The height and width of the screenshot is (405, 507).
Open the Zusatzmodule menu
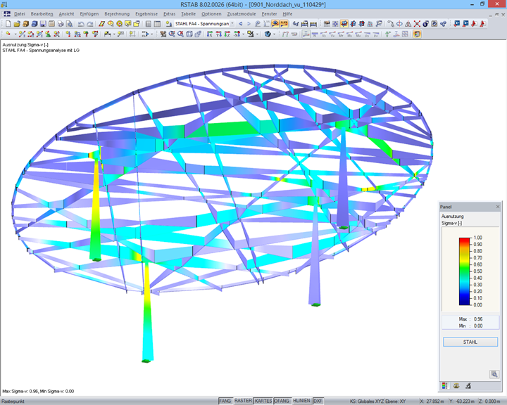(x=242, y=14)
